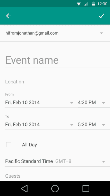
Task: Select the From date Fri, Feb 10 2014
Action: pos(22,103)
